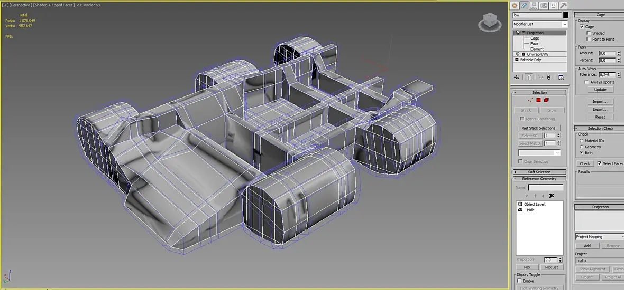This screenshot has width=624, height=290.
Task: Open the Perspective viewport menu
Action: click(x=21, y=5)
